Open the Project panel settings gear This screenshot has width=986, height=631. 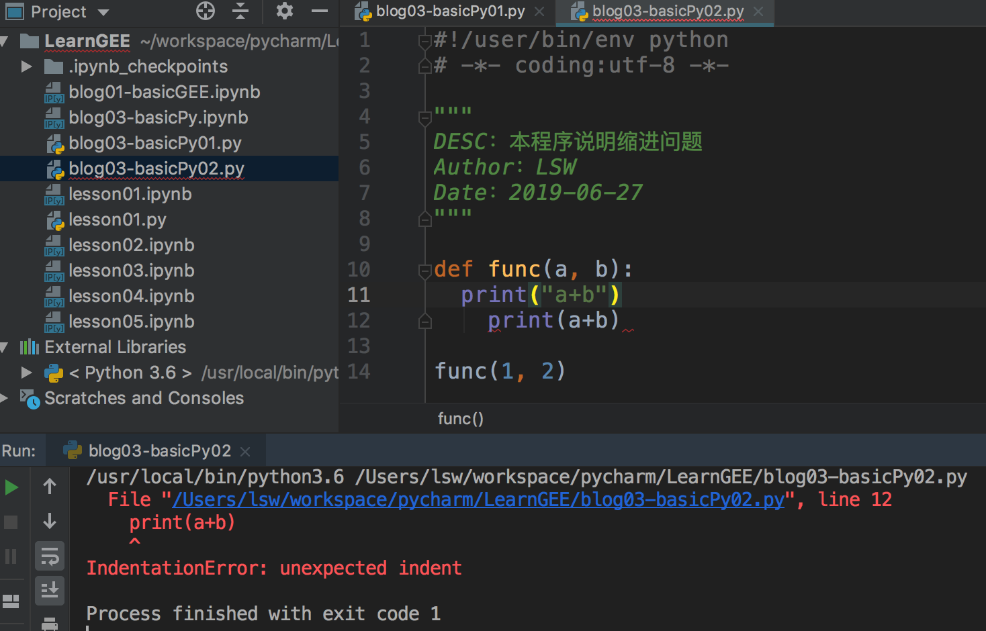(283, 11)
